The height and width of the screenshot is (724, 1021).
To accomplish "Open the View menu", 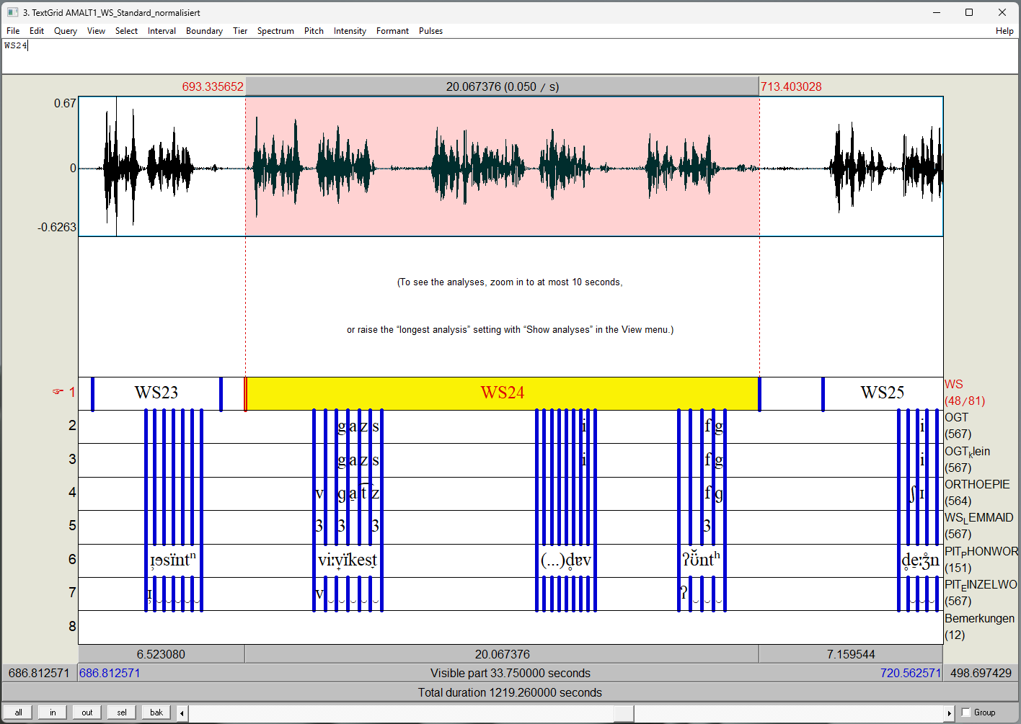I will click(x=96, y=31).
